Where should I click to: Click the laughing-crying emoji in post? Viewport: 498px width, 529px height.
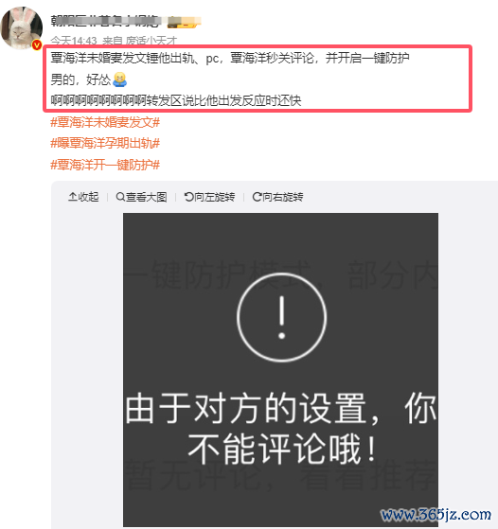click(119, 79)
